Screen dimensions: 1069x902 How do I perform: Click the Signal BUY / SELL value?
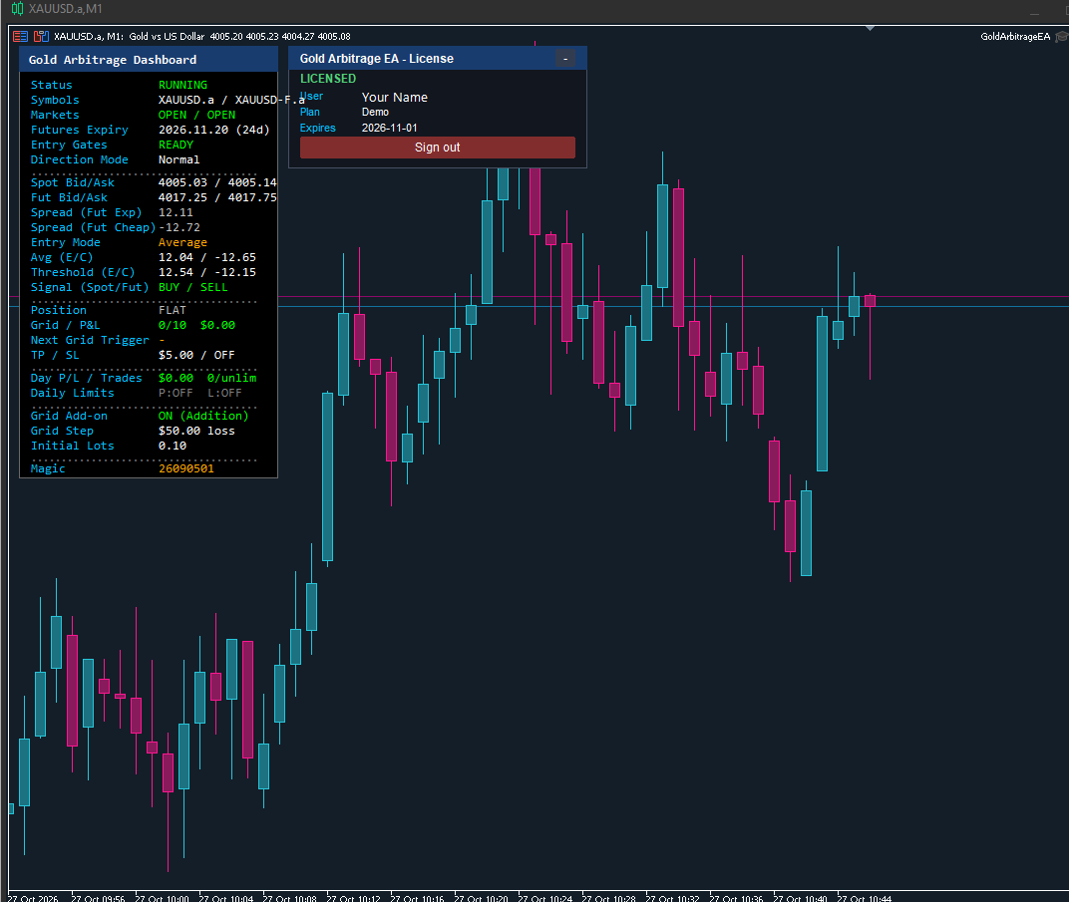tap(192, 287)
